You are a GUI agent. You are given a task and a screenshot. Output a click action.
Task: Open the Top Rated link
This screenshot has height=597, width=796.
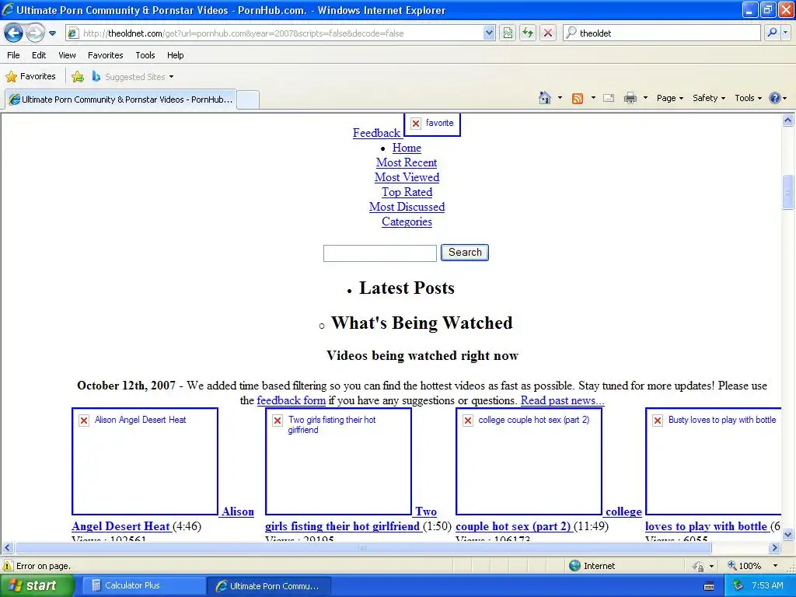407,192
